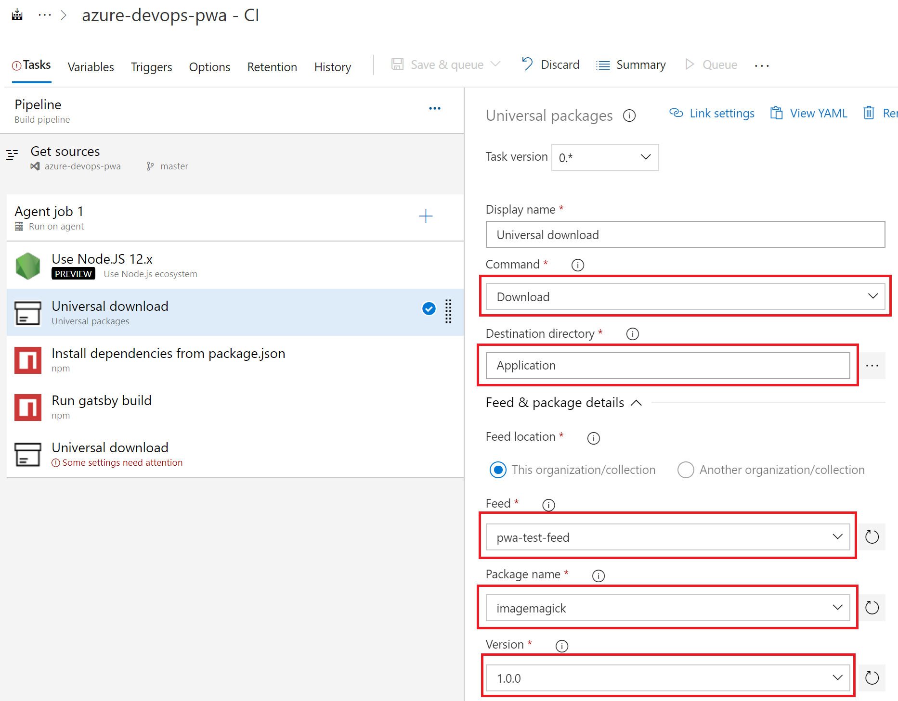Open the Command dropdown showing Download
The height and width of the screenshot is (701, 898).
coord(685,296)
